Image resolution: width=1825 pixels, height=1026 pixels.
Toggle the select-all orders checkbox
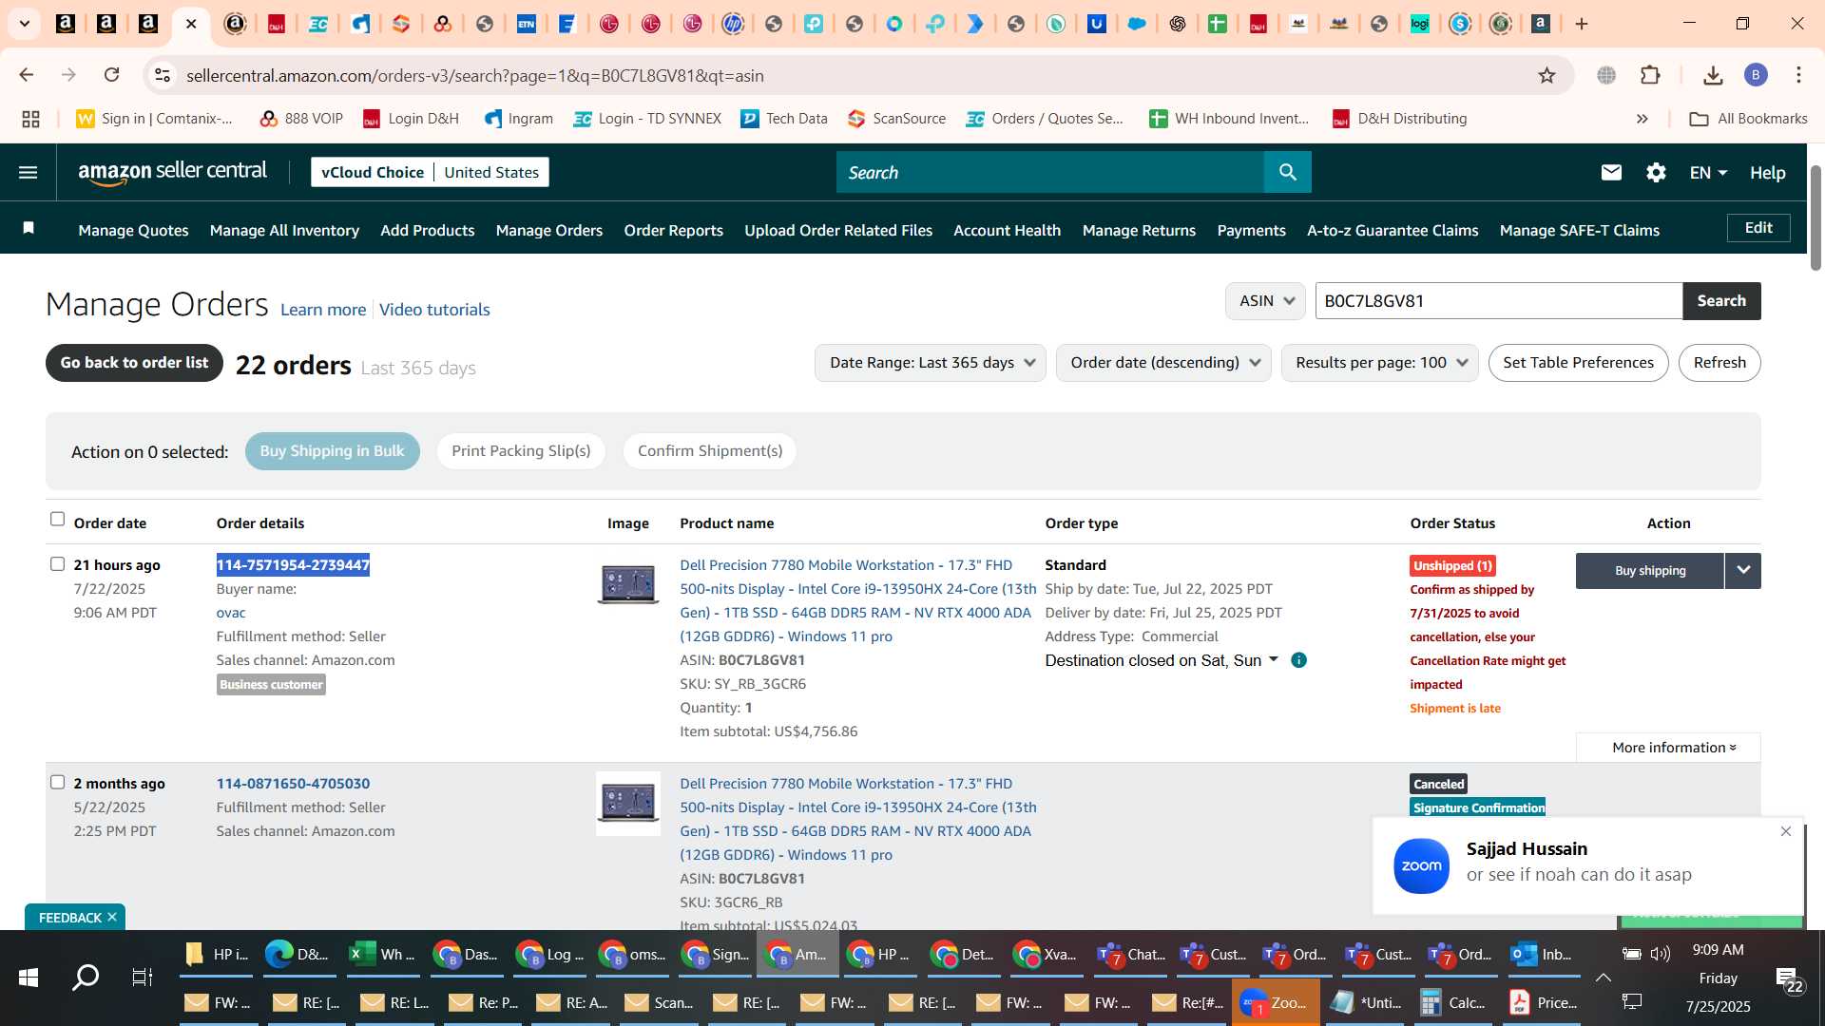(x=57, y=520)
